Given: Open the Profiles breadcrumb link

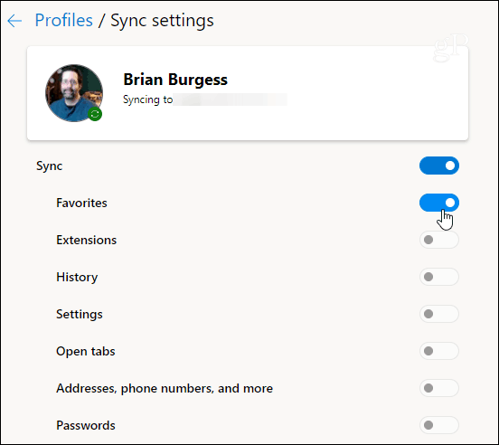Looking at the screenshot, I should point(63,21).
